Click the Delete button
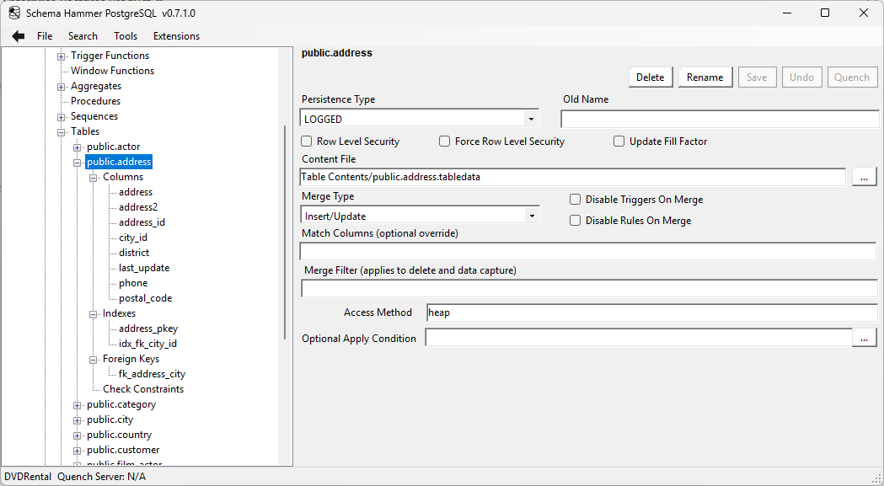The width and height of the screenshot is (884, 486). coord(650,77)
